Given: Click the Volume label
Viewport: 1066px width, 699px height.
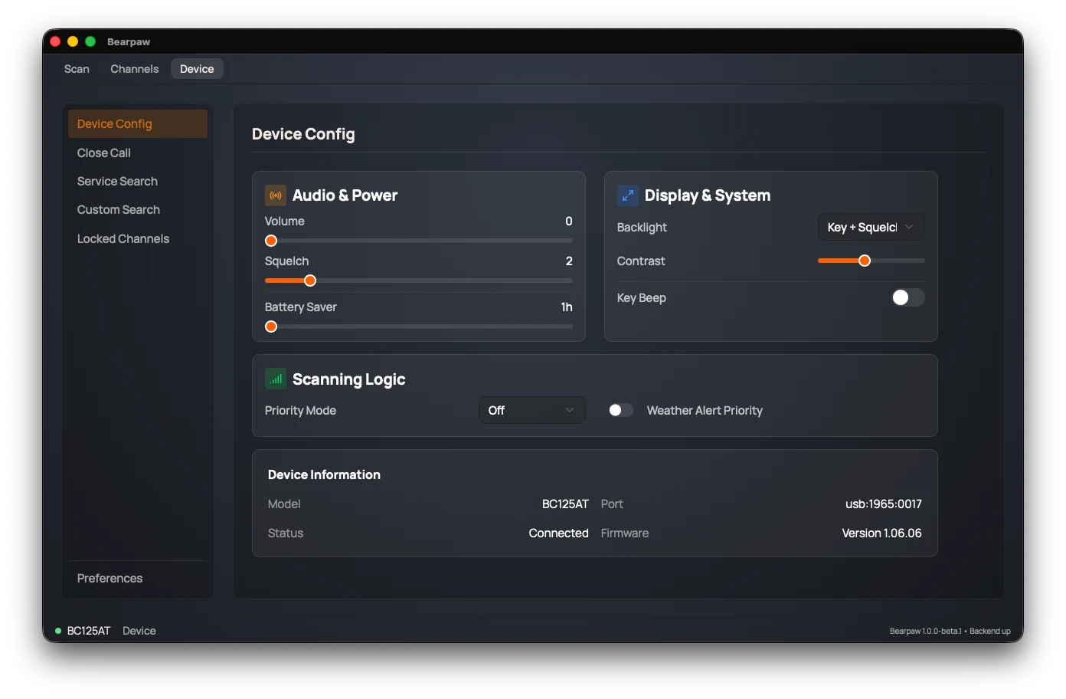Looking at the screenshot, I should click(x=285, y=221).
